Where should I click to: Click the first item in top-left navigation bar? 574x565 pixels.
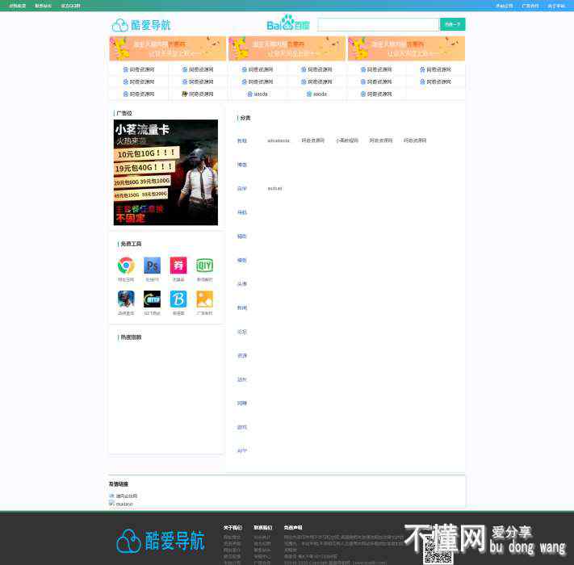[17, 5]
